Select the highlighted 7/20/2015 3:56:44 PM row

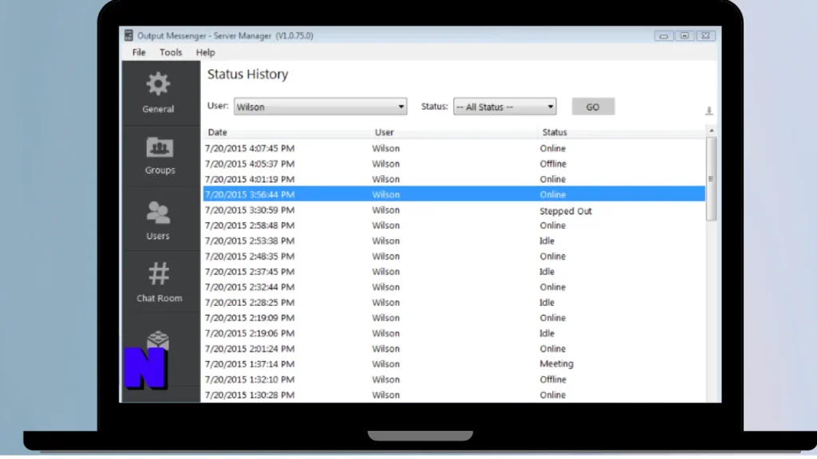click(x=454, y=194)
